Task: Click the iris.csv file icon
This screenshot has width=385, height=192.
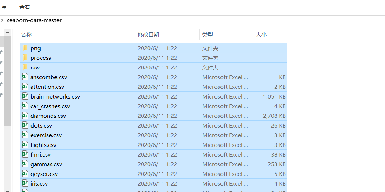Action: tap(24, 183)
